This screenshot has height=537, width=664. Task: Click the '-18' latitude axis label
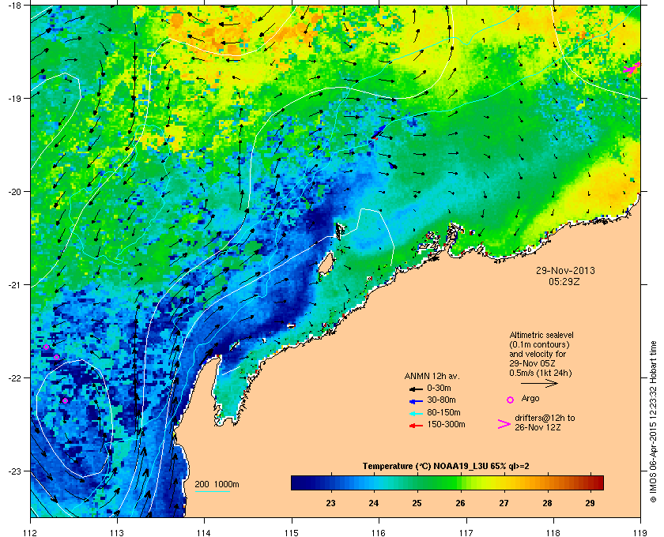pyautogui.click(x=15, y=5)
